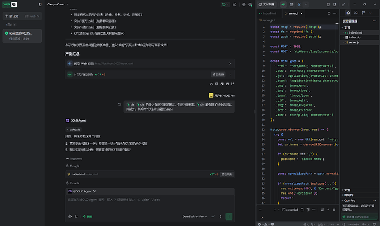This screenshot has height=226, width=380.
Task: Click the @SOLO Agent selector chip
Action: pos(82,191)
